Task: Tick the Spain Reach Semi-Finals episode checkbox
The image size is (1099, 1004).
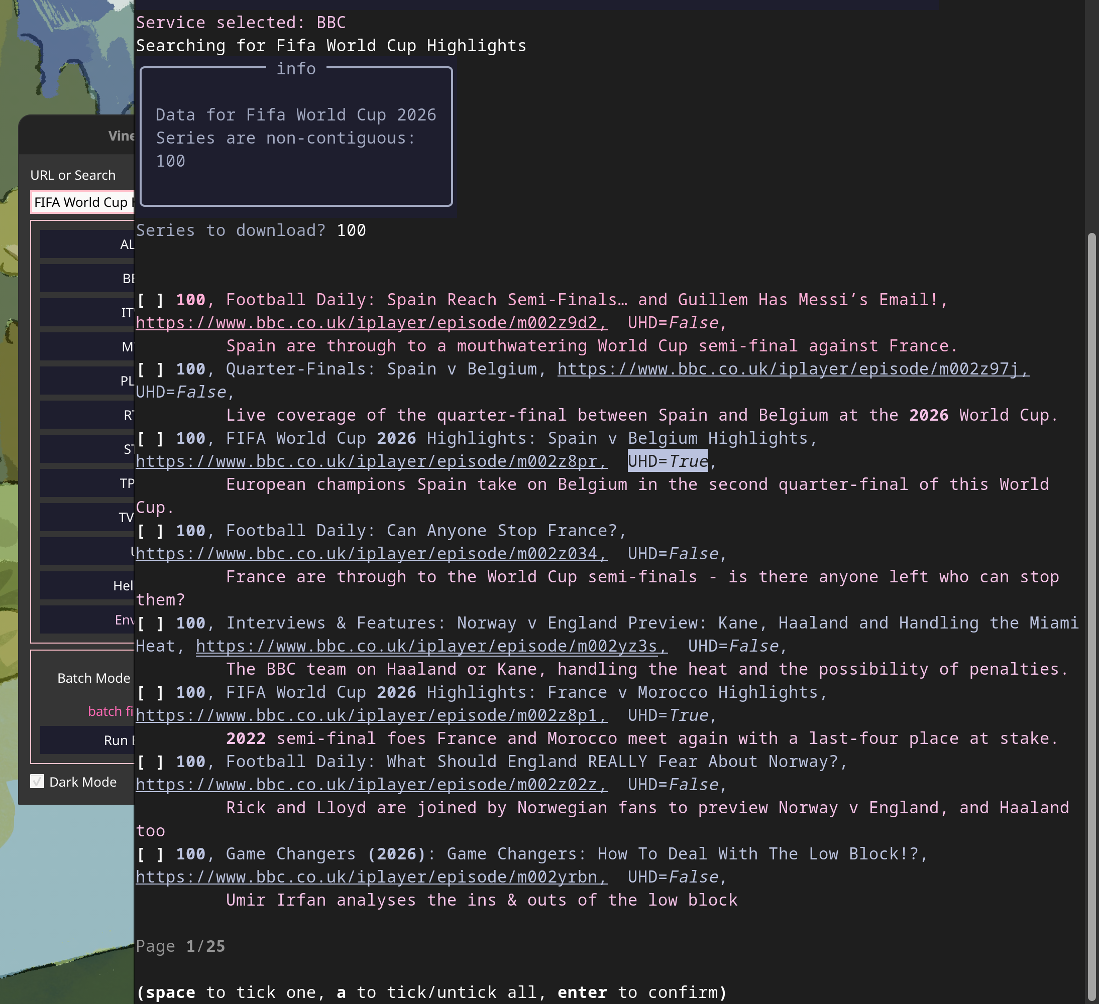Action: coord(150,300)
